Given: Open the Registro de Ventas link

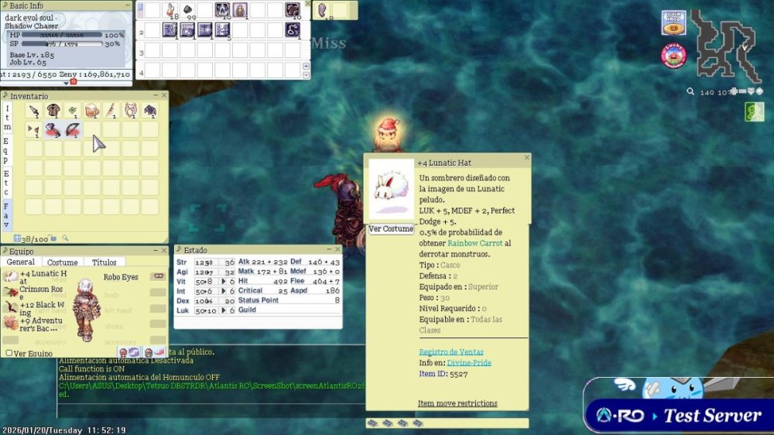Looking at the screenshot, I should (451, 351).
